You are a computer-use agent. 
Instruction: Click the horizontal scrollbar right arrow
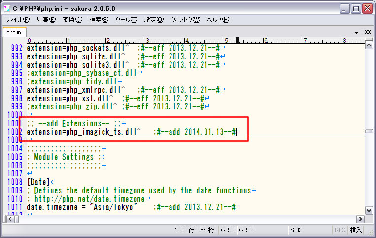coord(360,219)
